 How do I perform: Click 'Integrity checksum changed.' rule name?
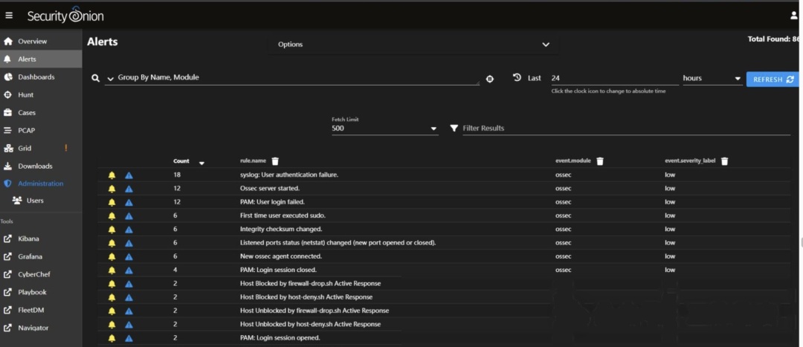click(281, 230)
